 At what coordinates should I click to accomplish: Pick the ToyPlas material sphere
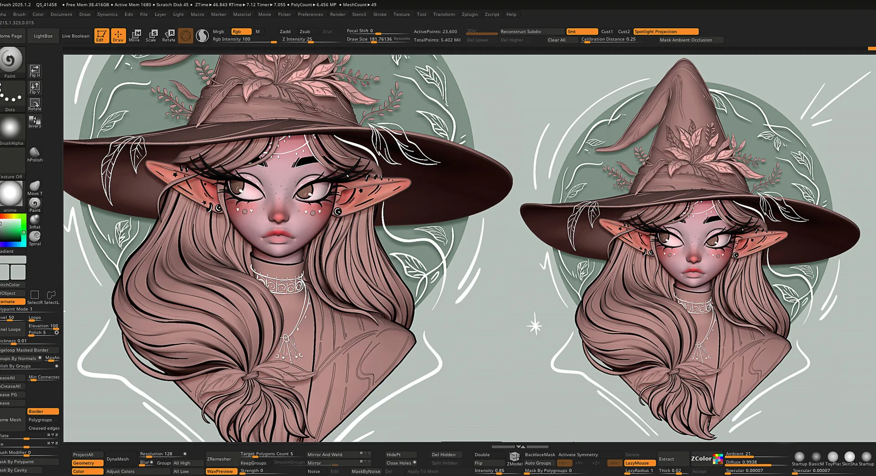click(x=833, y=459)
